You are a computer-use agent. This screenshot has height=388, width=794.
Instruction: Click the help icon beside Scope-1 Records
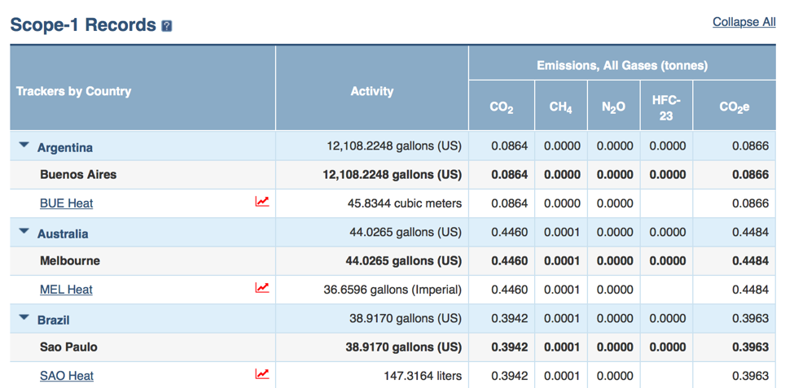[x=167, y=26]
